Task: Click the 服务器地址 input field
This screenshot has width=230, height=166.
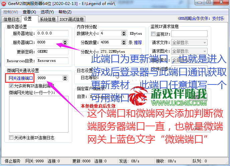Action: point(52,33)
